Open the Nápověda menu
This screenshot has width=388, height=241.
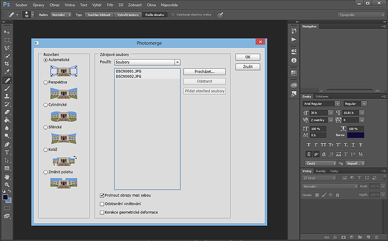tap(169, 5)
